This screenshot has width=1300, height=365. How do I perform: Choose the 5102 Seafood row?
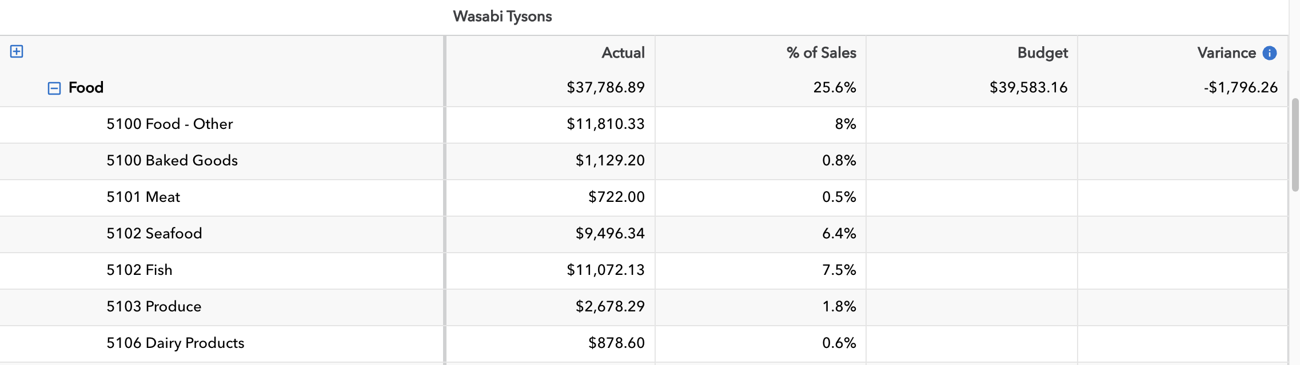[154, 234]
